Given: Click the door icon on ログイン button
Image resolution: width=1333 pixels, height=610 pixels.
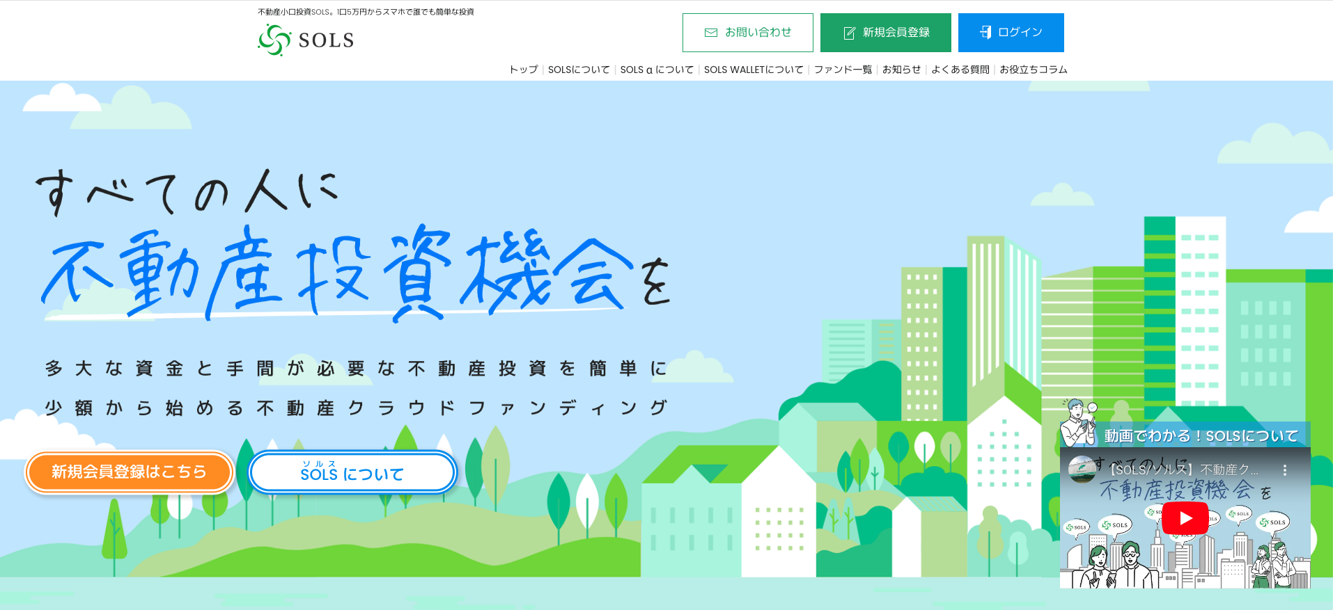Looking at the screenshot, I should click(x=985, y=32).
